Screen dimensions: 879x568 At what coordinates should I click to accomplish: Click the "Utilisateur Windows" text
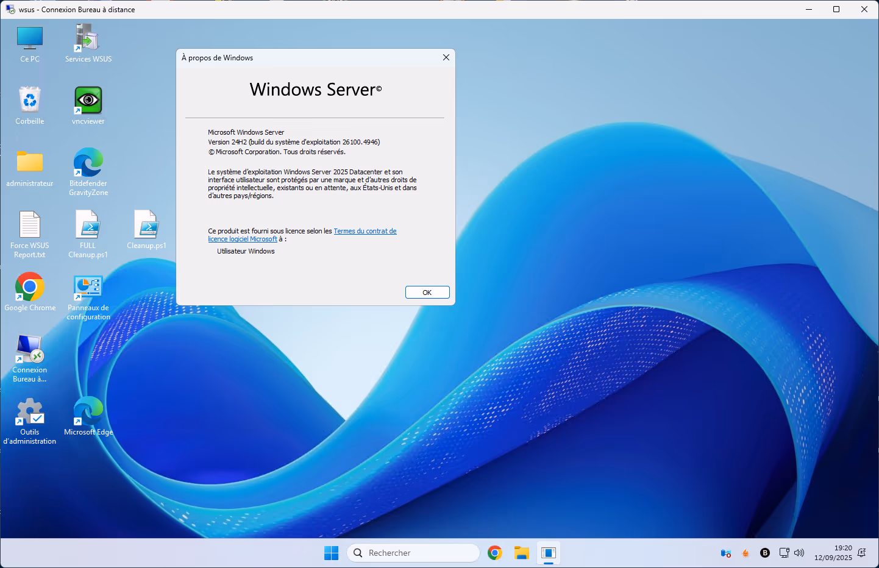[x=246, y=251]
